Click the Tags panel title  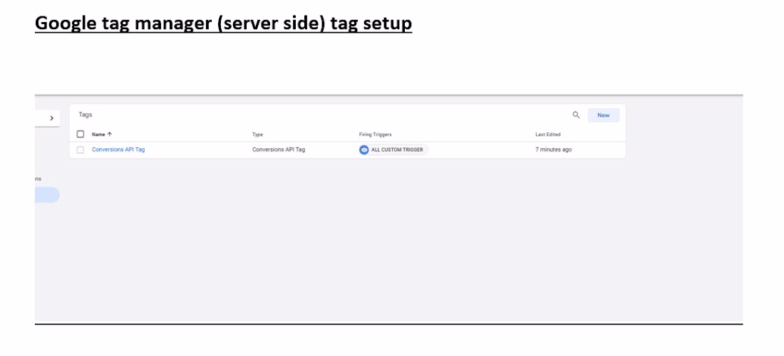point(86,115)
